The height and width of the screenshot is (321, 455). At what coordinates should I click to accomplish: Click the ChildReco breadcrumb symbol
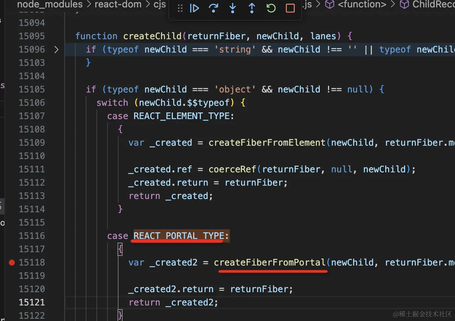pyautogui.click(x=434, y=4)
